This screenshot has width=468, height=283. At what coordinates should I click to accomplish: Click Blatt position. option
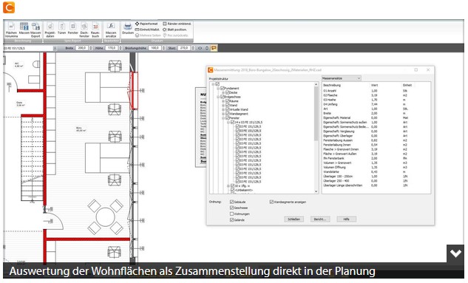[175, 30]
